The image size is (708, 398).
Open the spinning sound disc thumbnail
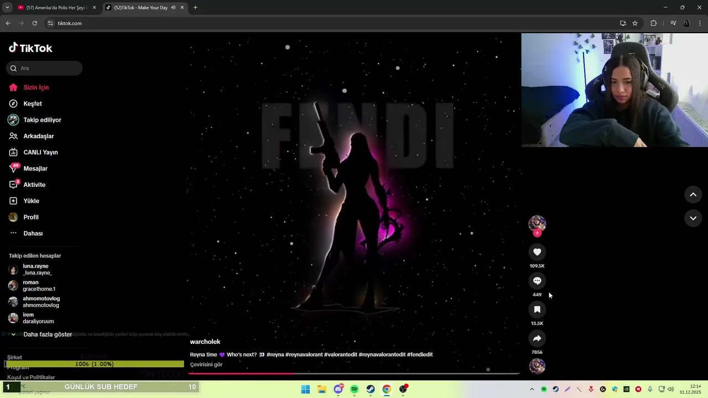[x=537, y=366]
